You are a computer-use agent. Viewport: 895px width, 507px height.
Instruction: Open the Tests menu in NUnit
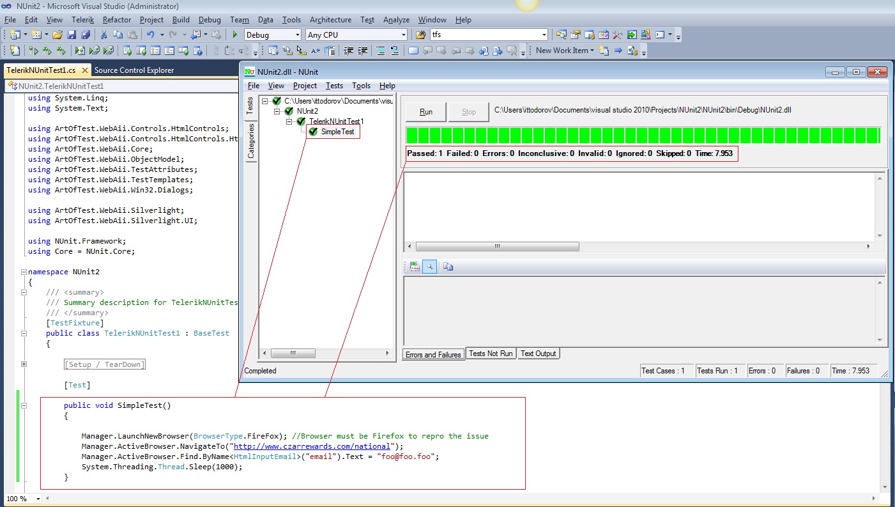[x=334, y=86]
